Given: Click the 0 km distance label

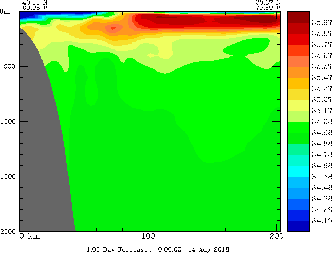Looking at the screenshot, I should tap(30, 236).
